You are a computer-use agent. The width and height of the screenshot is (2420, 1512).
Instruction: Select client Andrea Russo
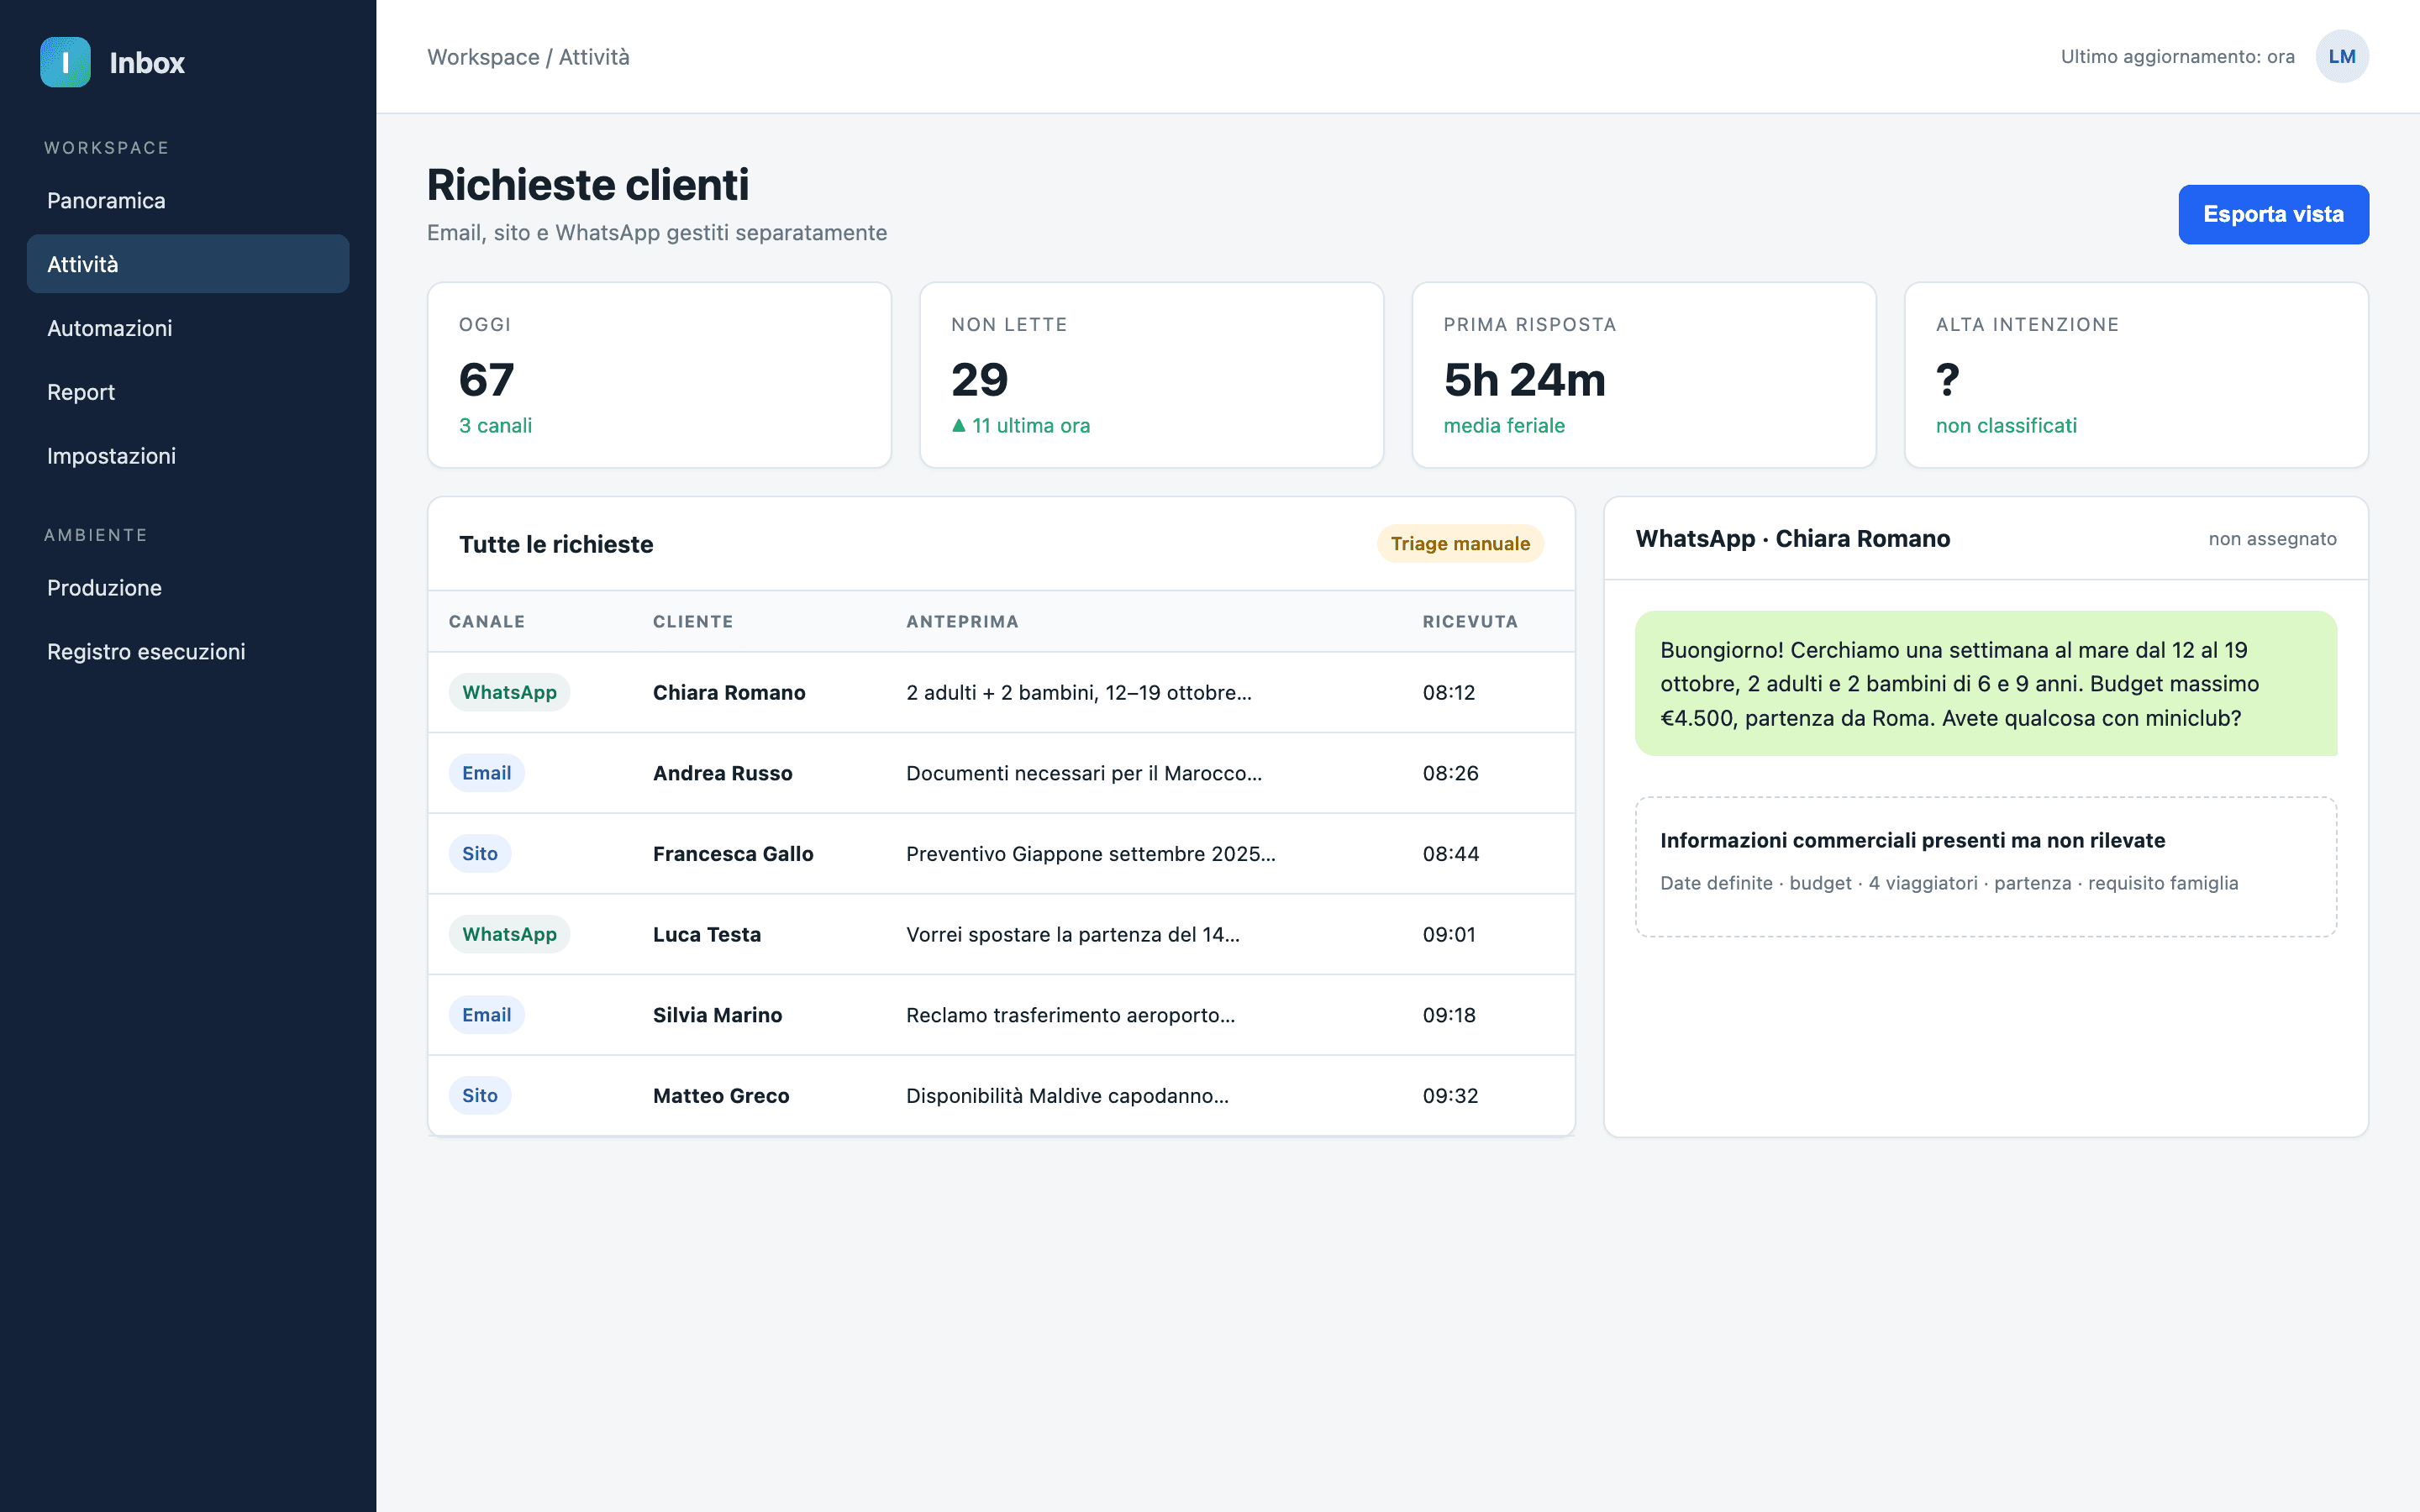(x=722, y=773)
